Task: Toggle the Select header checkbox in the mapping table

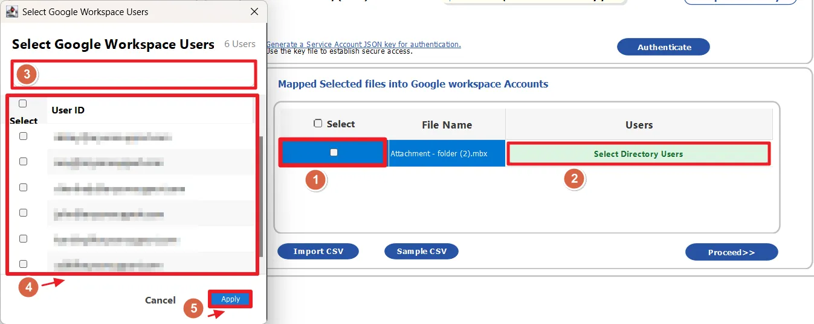Action: (x=318, y=124)
